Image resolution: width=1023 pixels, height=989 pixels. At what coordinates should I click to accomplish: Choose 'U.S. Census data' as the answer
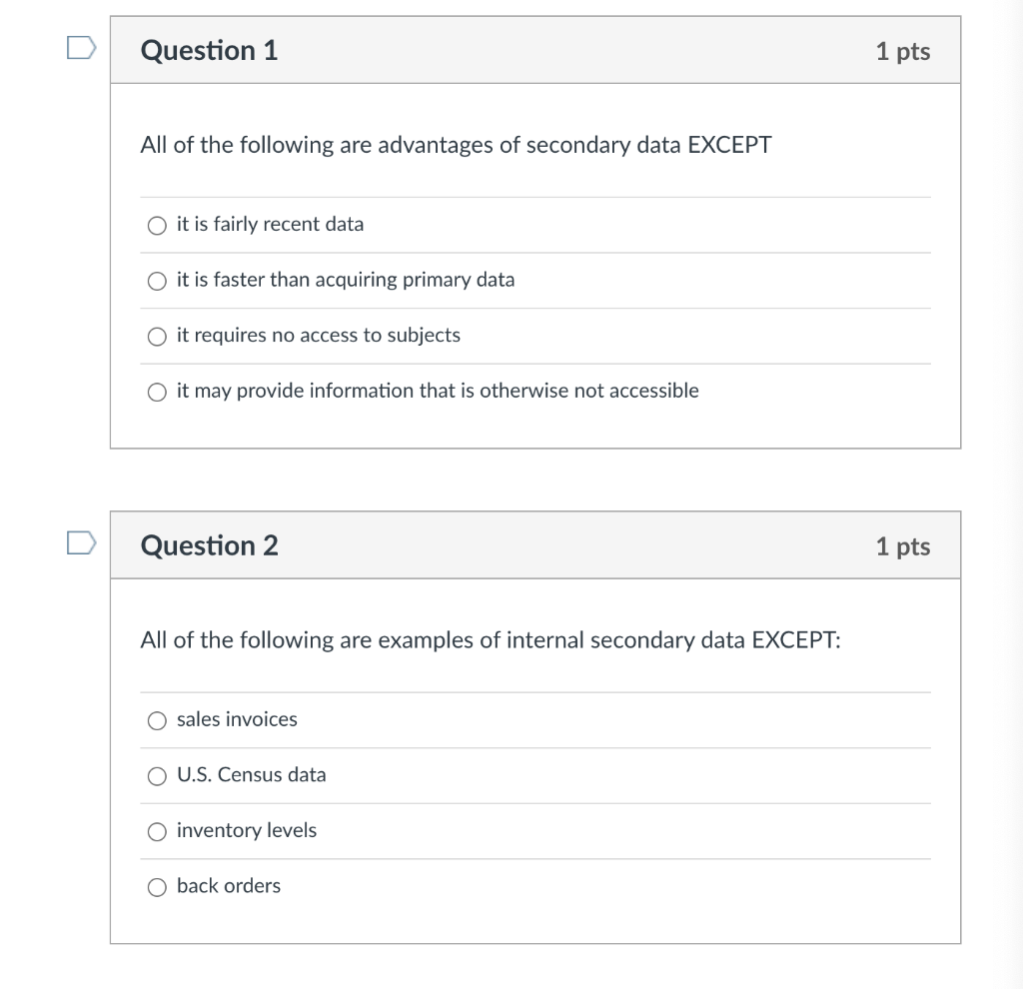tap(157, 775)
